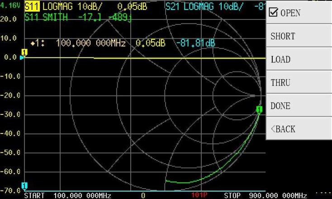This screenshot has width=332, height=199.
Task: Tap the S11 Smith readout -489j
Action: coord(120,17)
